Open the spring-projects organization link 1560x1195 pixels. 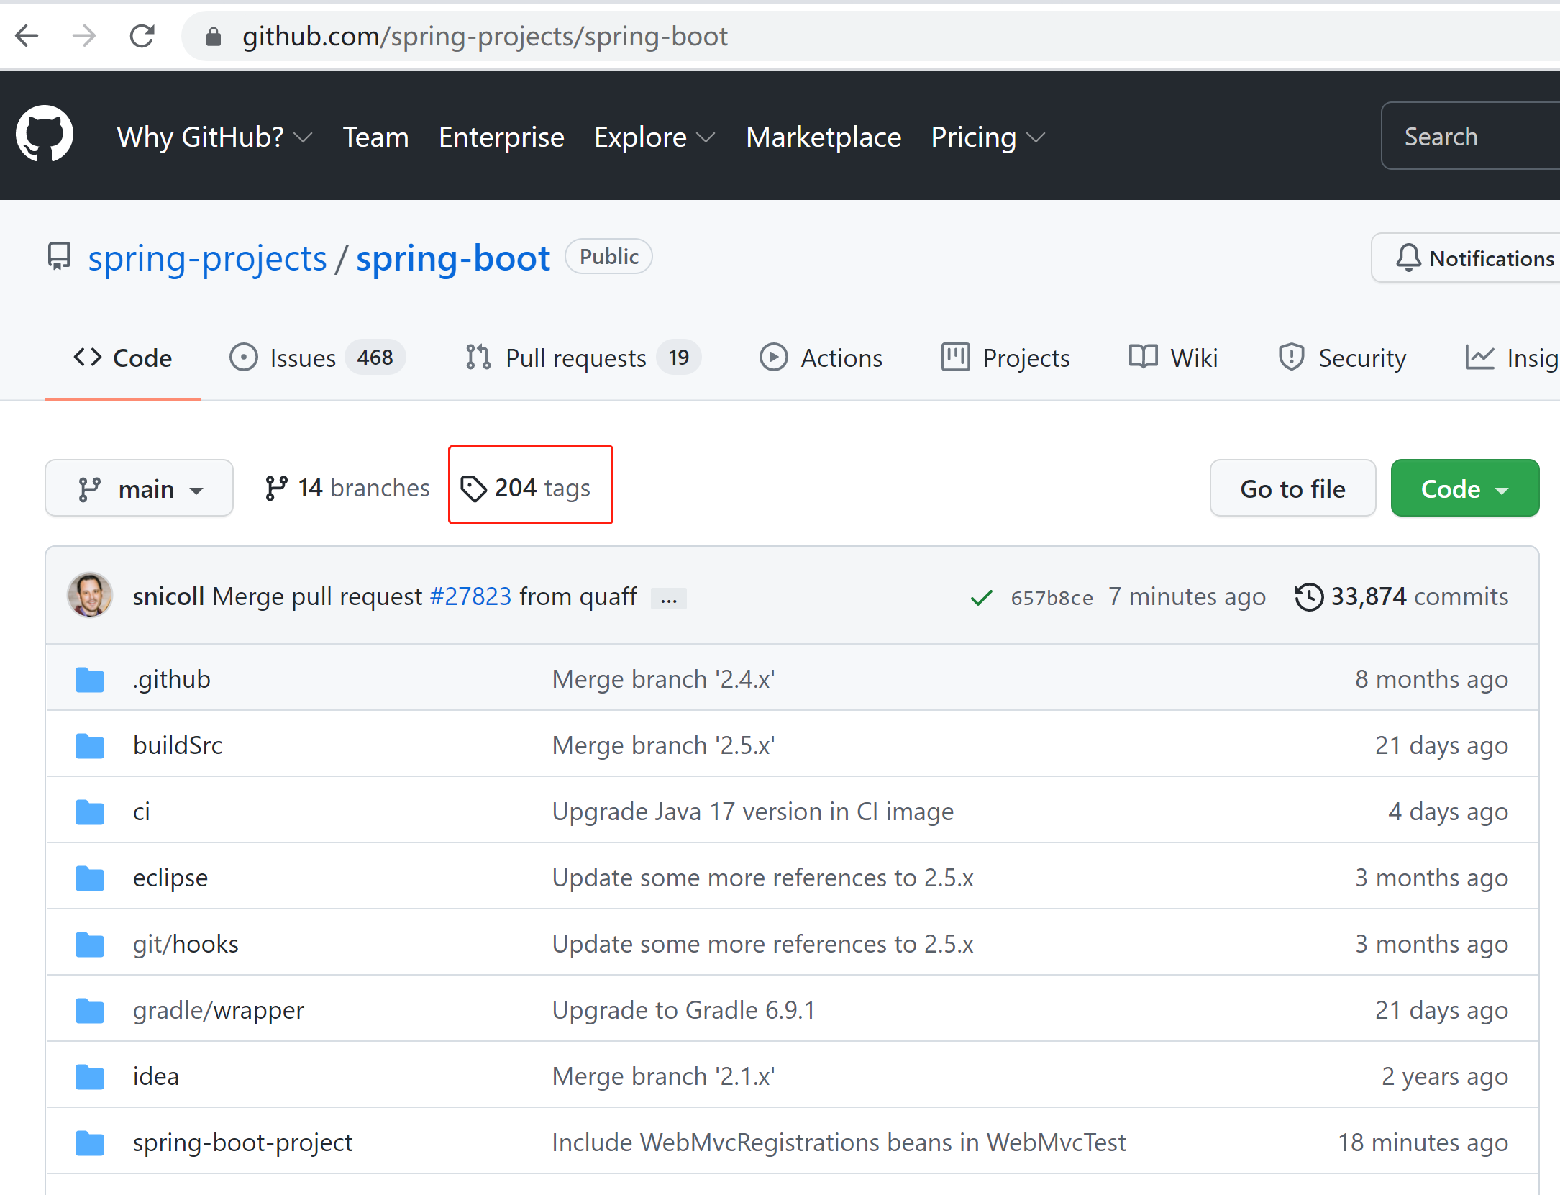coord(207,258)
